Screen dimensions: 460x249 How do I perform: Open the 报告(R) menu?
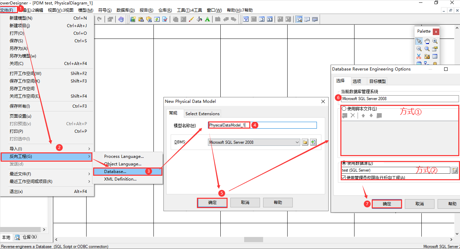pos(146,10)
